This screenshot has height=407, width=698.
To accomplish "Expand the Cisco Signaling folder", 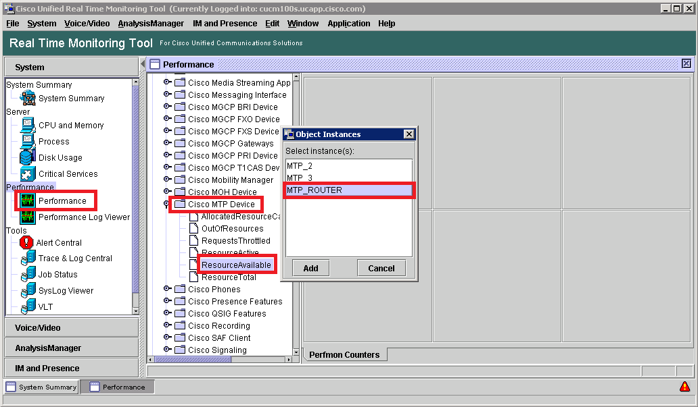I will tap(167, 350).
